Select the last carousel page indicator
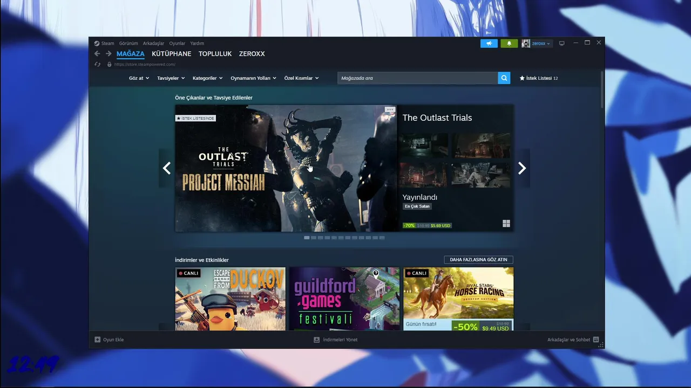The height and width of the screenshot is (388, 691). pyautogui.click(x=382, y=238)
